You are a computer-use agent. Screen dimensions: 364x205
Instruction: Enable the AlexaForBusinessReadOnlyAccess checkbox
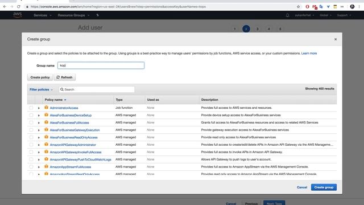point(31,137)
